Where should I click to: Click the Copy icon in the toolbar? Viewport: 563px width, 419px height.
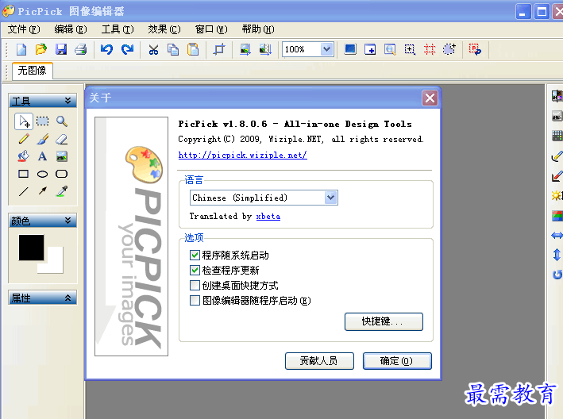click(173, 49)
